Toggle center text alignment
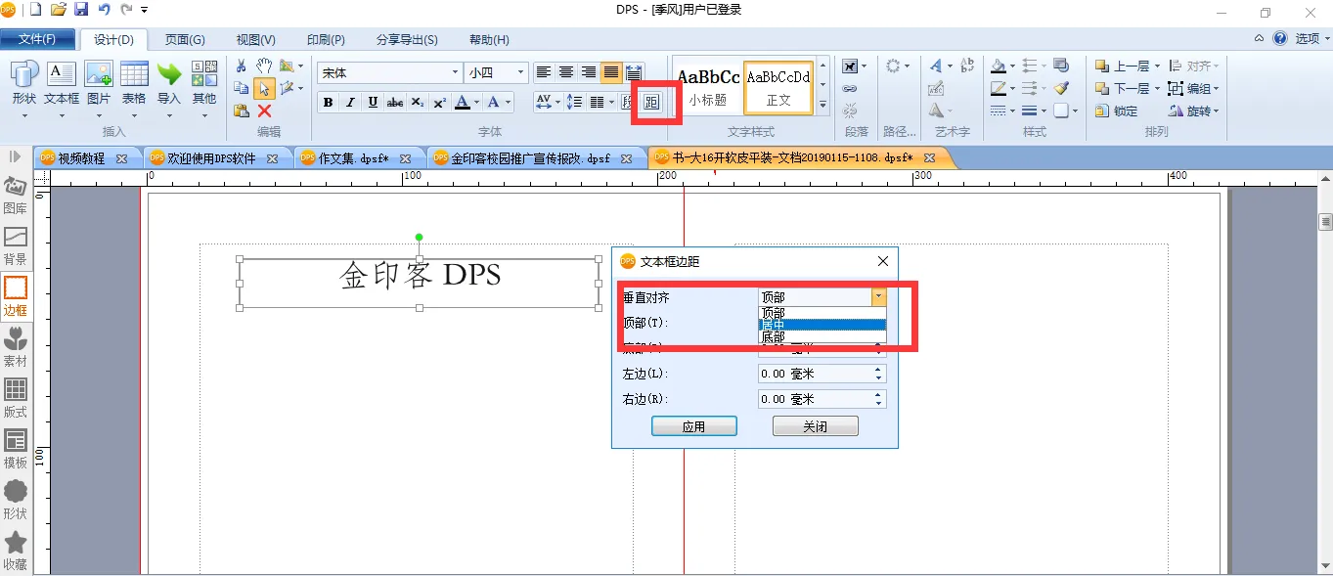1333x576 pixels. point(565,72)
